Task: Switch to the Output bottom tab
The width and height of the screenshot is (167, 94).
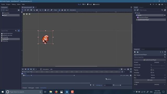Action: pyautogui.click(x=25, y=88)
